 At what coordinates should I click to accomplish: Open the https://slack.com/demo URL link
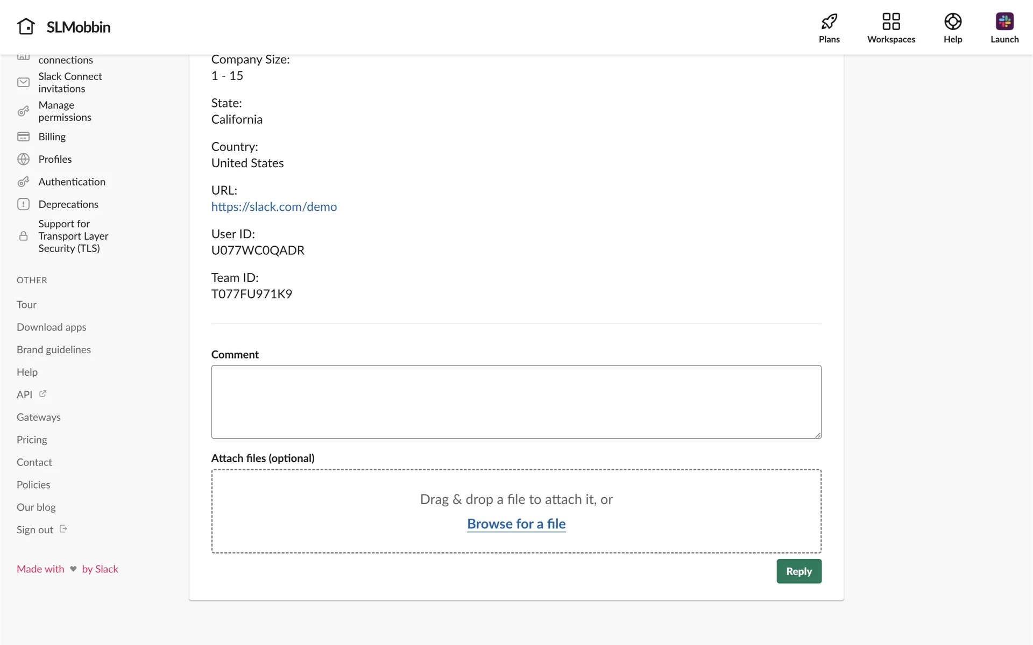(x=274, y=207)
